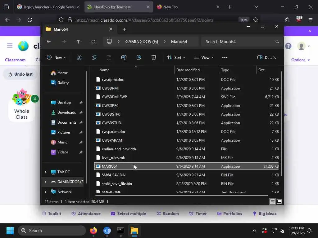Viewport: 318px width, 238px height.
Task: Show hidden system tray icons
Action: [x=254, y=231]
